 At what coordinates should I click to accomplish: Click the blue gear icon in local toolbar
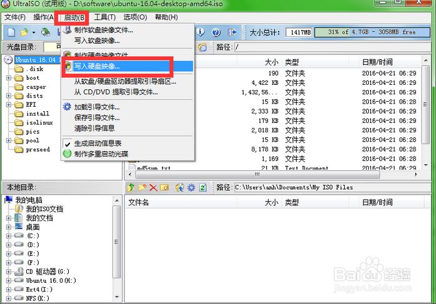[x=191, y=187]
